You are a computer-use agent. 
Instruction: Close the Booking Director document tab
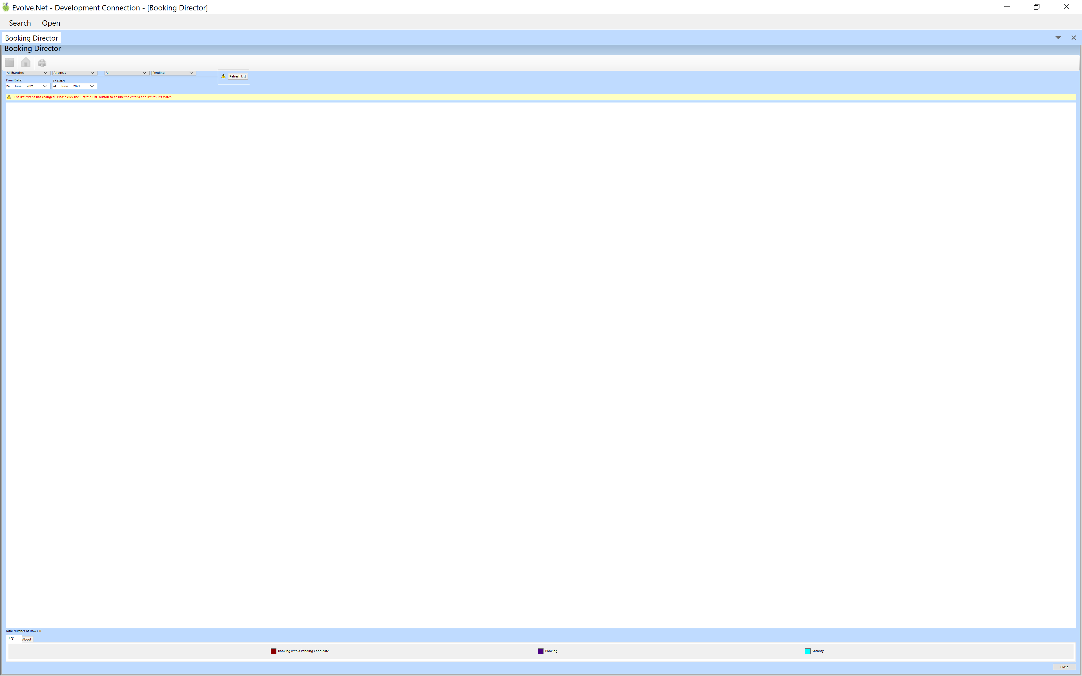pyautogui.click(x=1074, y=37)
